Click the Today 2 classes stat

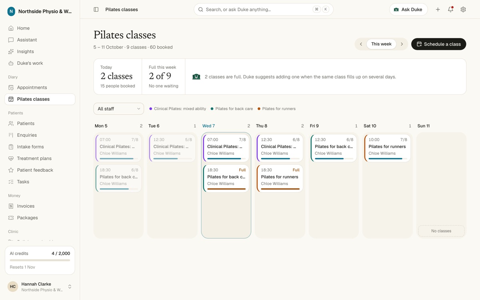click(118, 77)
